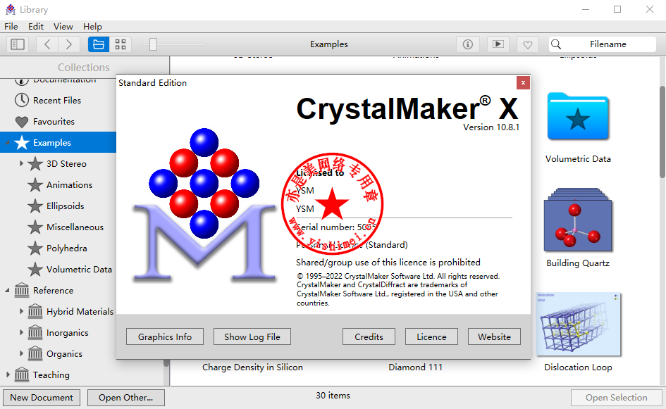The image size is (666, 409).
Task: Click the 3D Stereo star icon
Action: (35, 163)
